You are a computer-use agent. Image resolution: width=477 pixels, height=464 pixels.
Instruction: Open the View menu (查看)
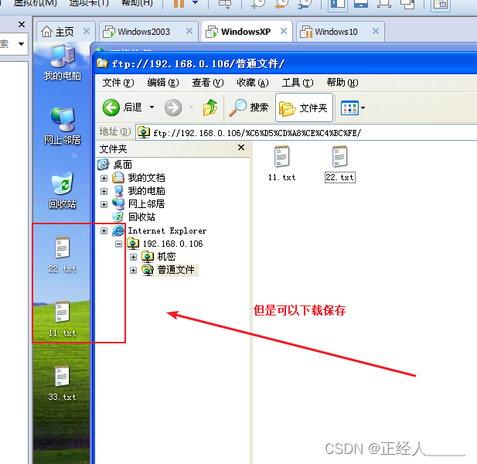coord(208,83)
